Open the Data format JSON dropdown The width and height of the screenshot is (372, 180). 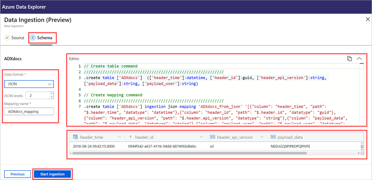(x=29, y=84)
